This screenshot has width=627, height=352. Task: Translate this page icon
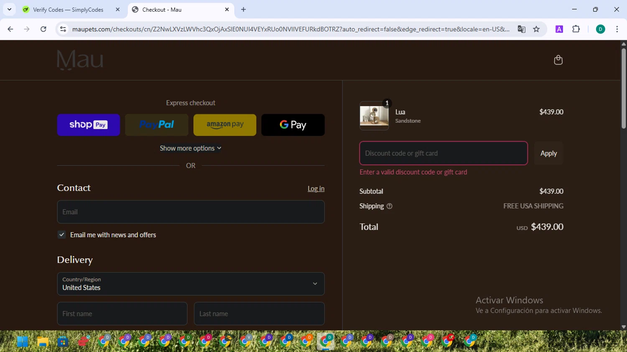coord(521,29)
